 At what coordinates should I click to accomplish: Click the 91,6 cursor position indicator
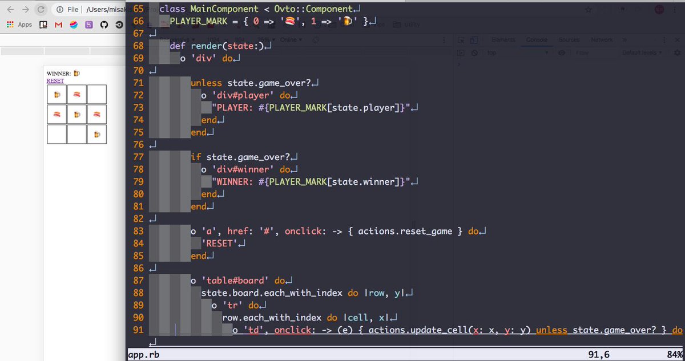598,354
